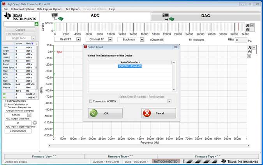The height and width of the screenshot is (165, 263).
Task: Click the device name field at top left
Action: [x=19, y=24]
